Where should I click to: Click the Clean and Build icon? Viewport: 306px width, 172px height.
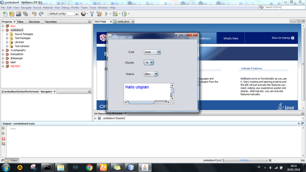pos(99,14)
